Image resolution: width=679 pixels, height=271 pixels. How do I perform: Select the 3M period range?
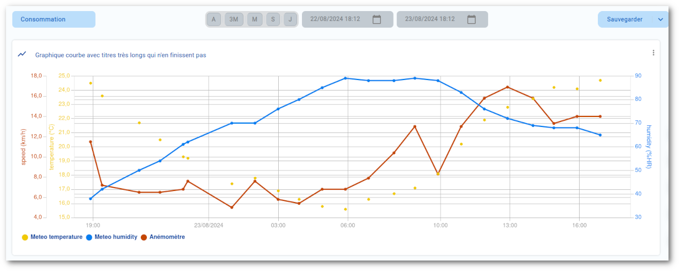234,19
